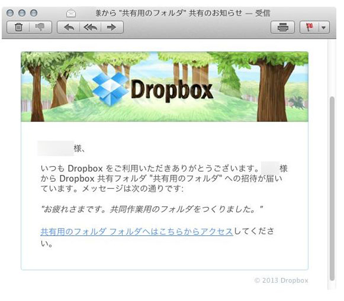Zoom the window with third title button
This screenshot has width=344, height=301.
click(x=34, y=13)
